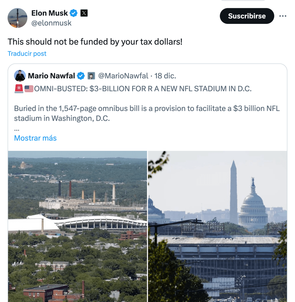The width and height of the screenshot is (295, 302).
Task: Open the left RFK stadium aerial photo
Action: coord(77,226)
